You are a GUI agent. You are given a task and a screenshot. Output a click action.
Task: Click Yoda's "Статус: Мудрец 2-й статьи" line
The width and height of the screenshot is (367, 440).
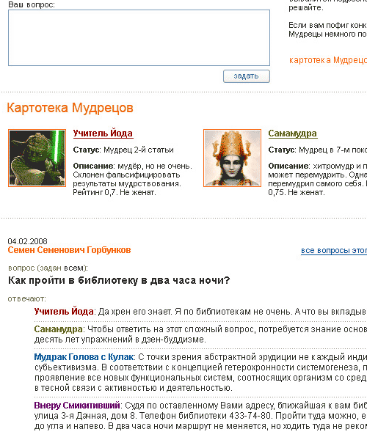point(123,150)
